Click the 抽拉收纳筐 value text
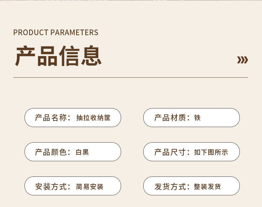Image resolution: width=262 pixels, height=207 pixels. pos(93,118)
